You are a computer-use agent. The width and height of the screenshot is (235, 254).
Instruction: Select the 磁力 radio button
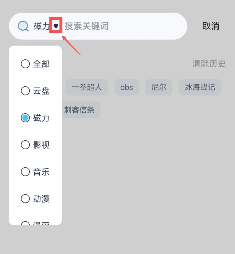tap(25, 118)
